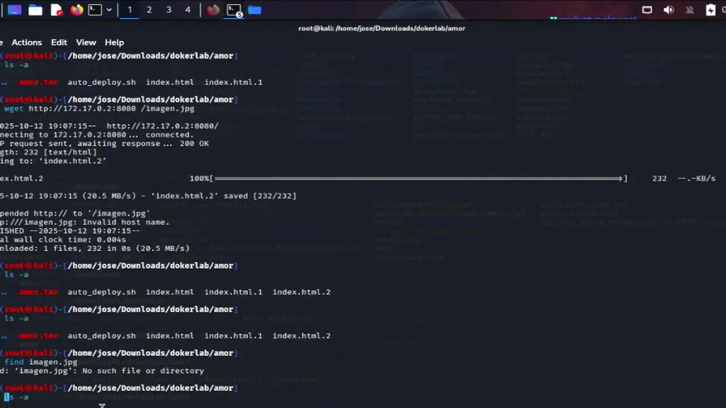Image resolution: width=726 pixels, height=408 pixels.
Task: Switch to workspace 3
Action: point(168,10)
